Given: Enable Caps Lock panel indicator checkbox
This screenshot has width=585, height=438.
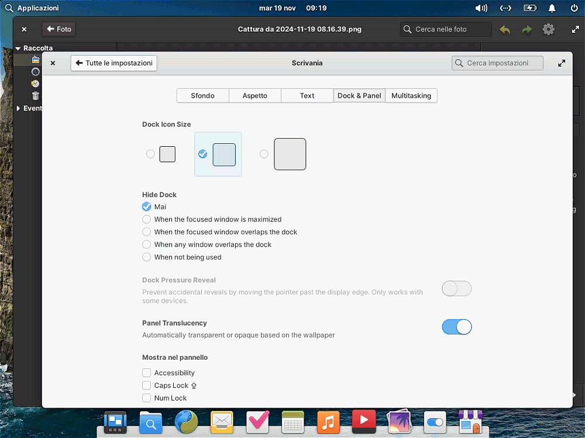Looking at the screenshot, I should click(147, 385).
